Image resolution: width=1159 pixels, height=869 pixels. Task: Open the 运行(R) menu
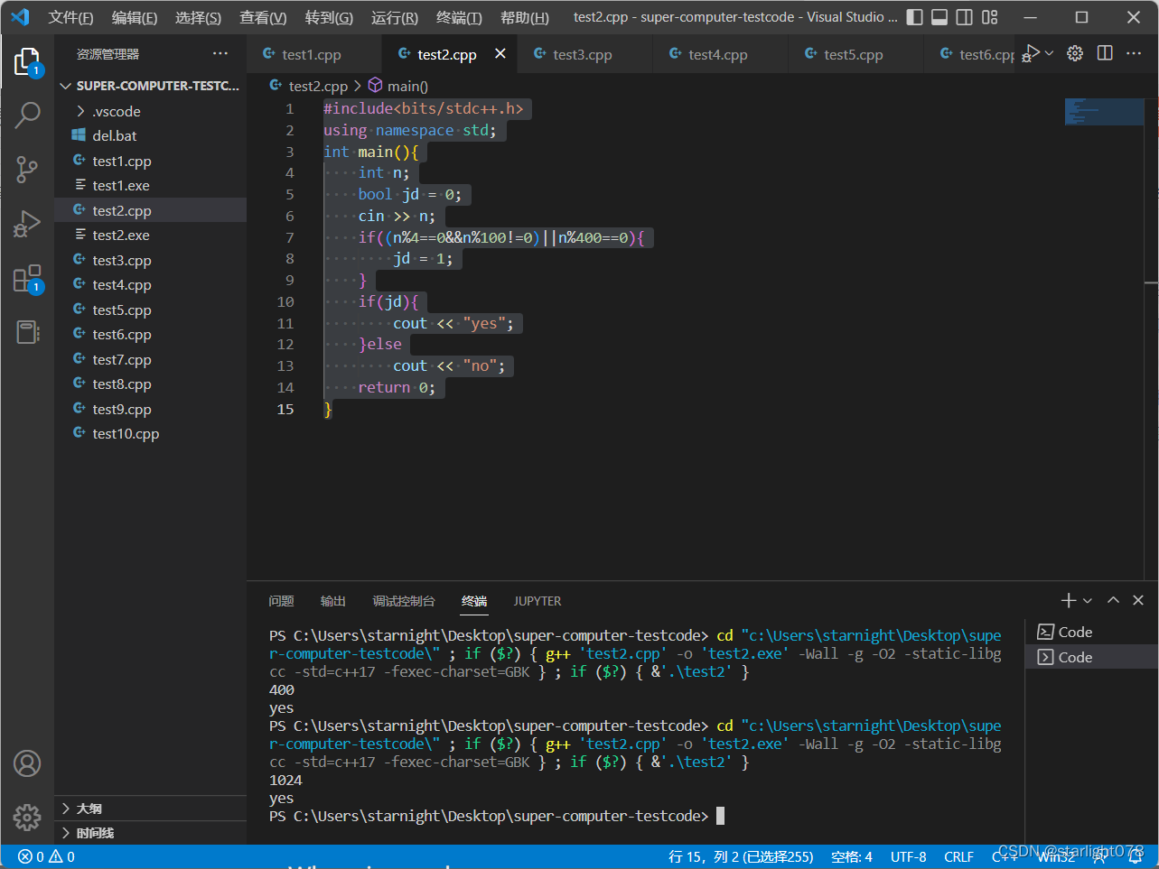395,17
